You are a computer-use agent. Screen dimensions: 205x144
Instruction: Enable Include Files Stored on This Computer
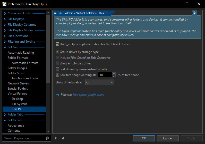(57, 57)
